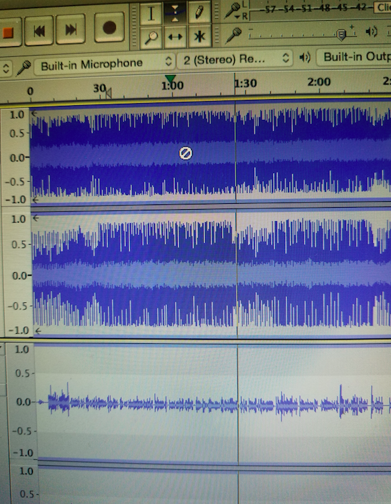Screen dimensions: 391x504
Task: Click the first track's top channel waveform
Action: [x=211, y=153]
